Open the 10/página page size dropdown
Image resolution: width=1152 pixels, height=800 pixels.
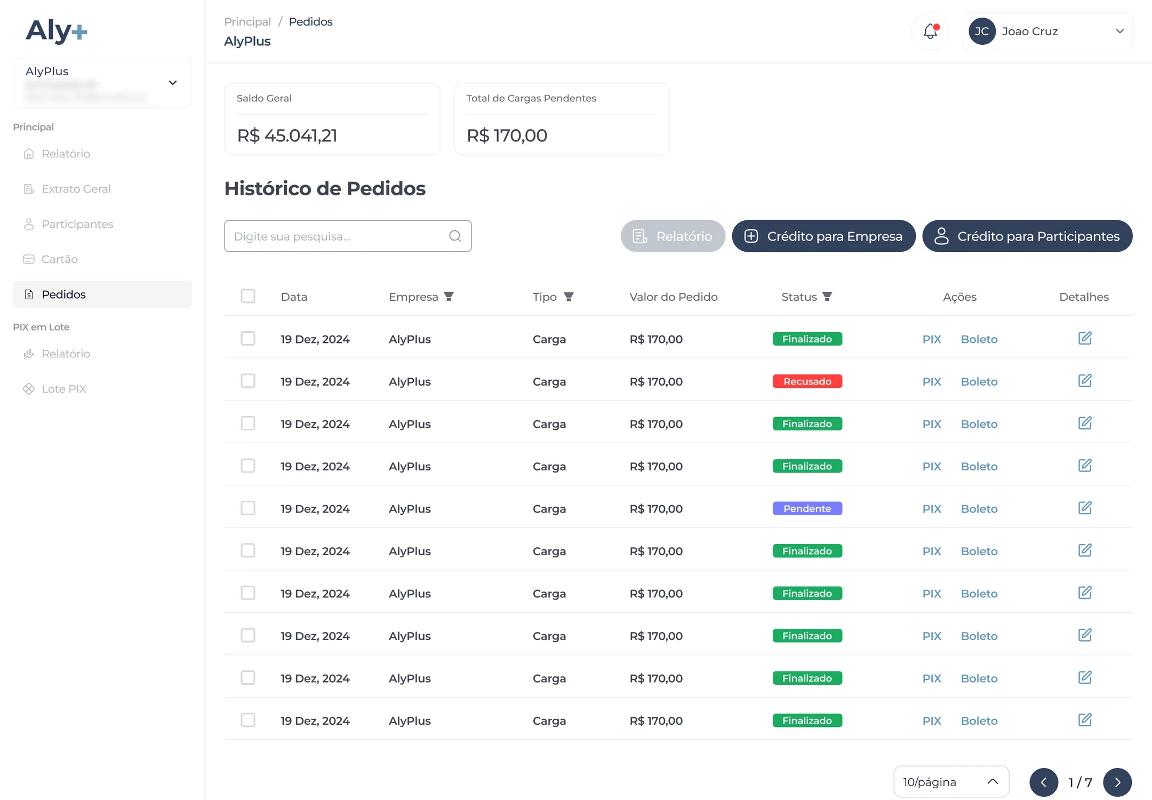point(951,782)
